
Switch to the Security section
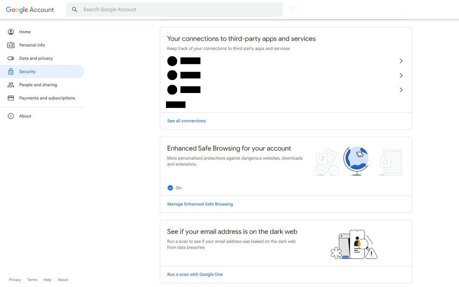click(x=27, y=71)
